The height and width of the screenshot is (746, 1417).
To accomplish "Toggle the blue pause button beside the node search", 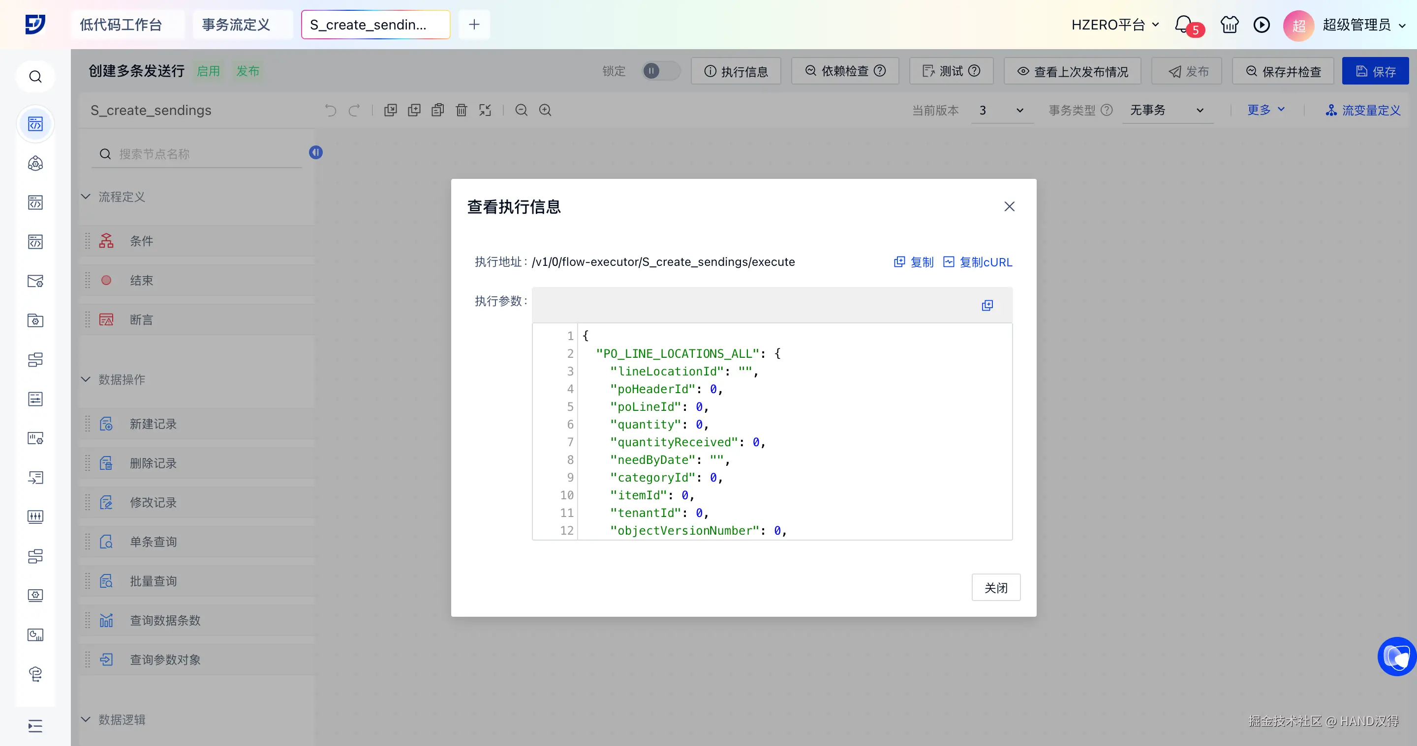I will point(316,152).
